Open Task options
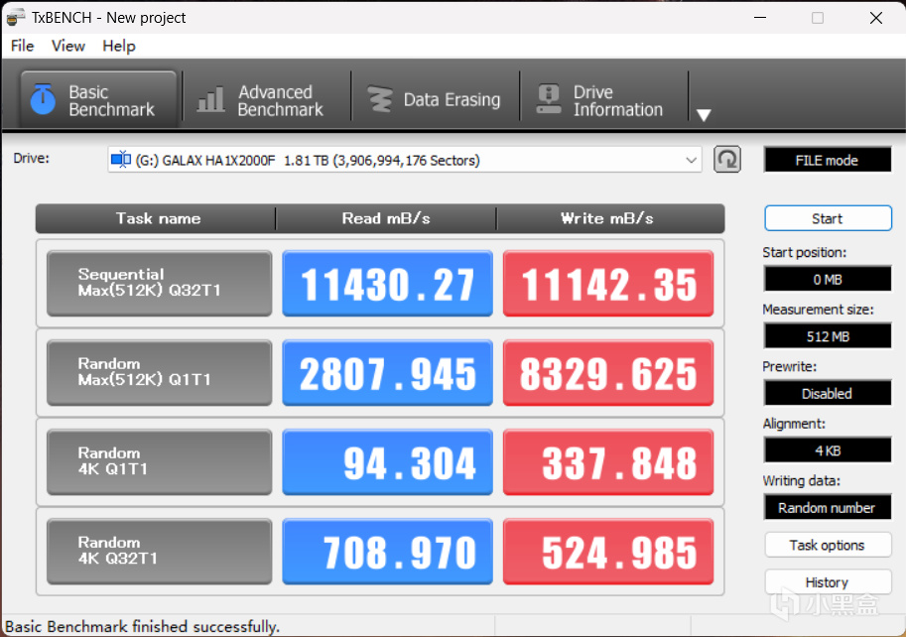906x637 pixels. coord(828,545)
